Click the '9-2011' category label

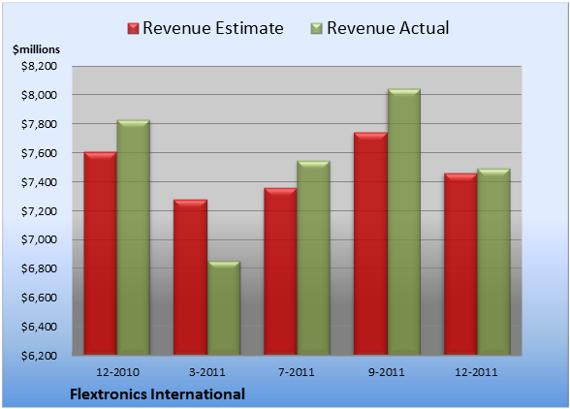click(x=387, y=372)
